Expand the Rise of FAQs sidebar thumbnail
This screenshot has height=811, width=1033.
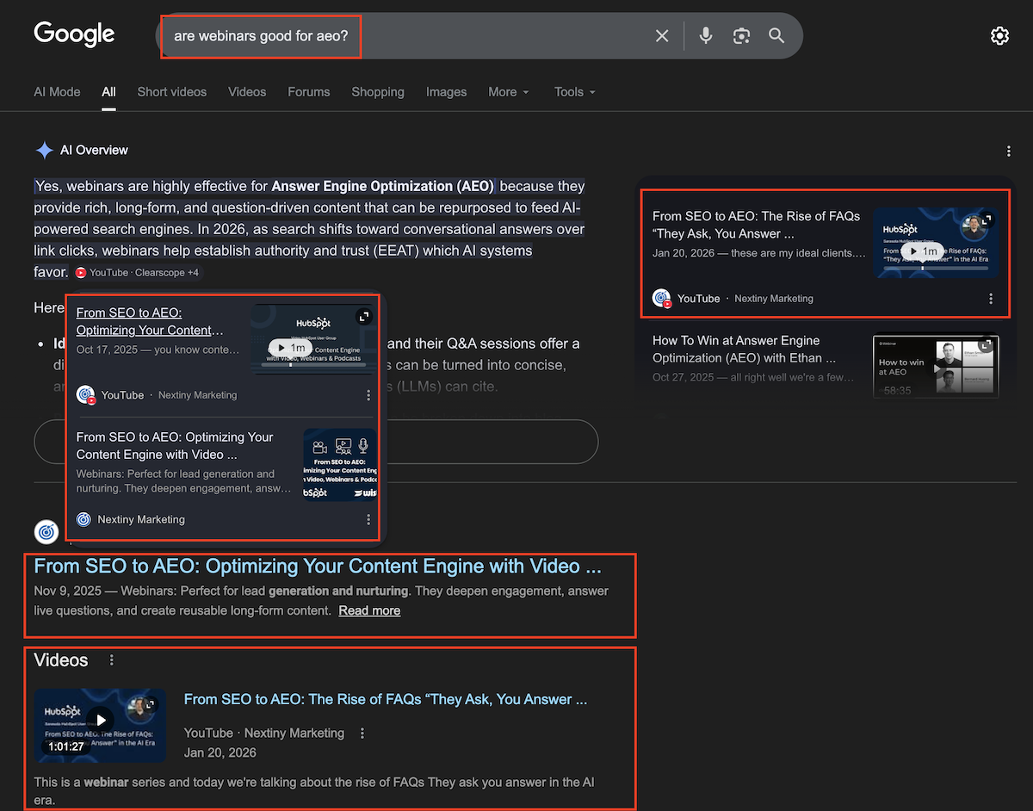click(x=987, y=220)
